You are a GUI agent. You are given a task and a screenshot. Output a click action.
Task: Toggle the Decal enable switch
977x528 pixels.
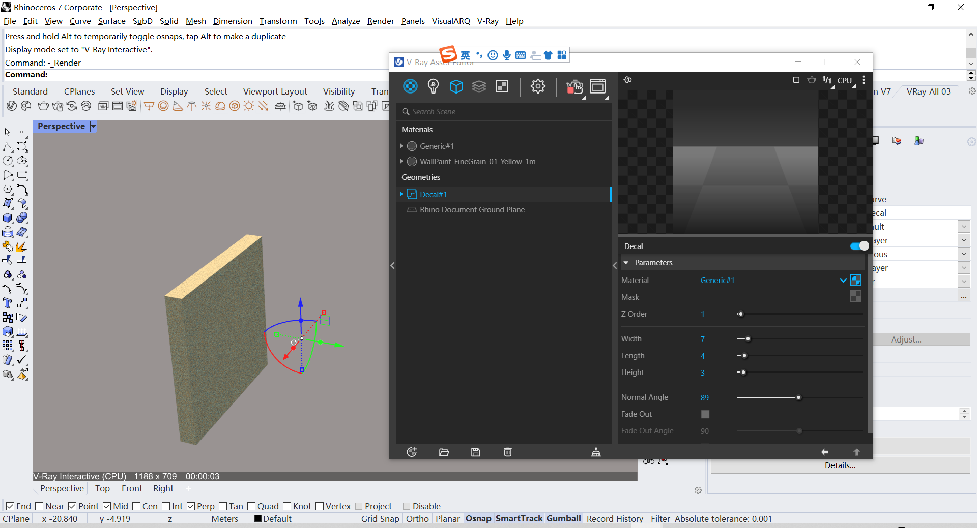pyautogui.click(x=859, y=246)
